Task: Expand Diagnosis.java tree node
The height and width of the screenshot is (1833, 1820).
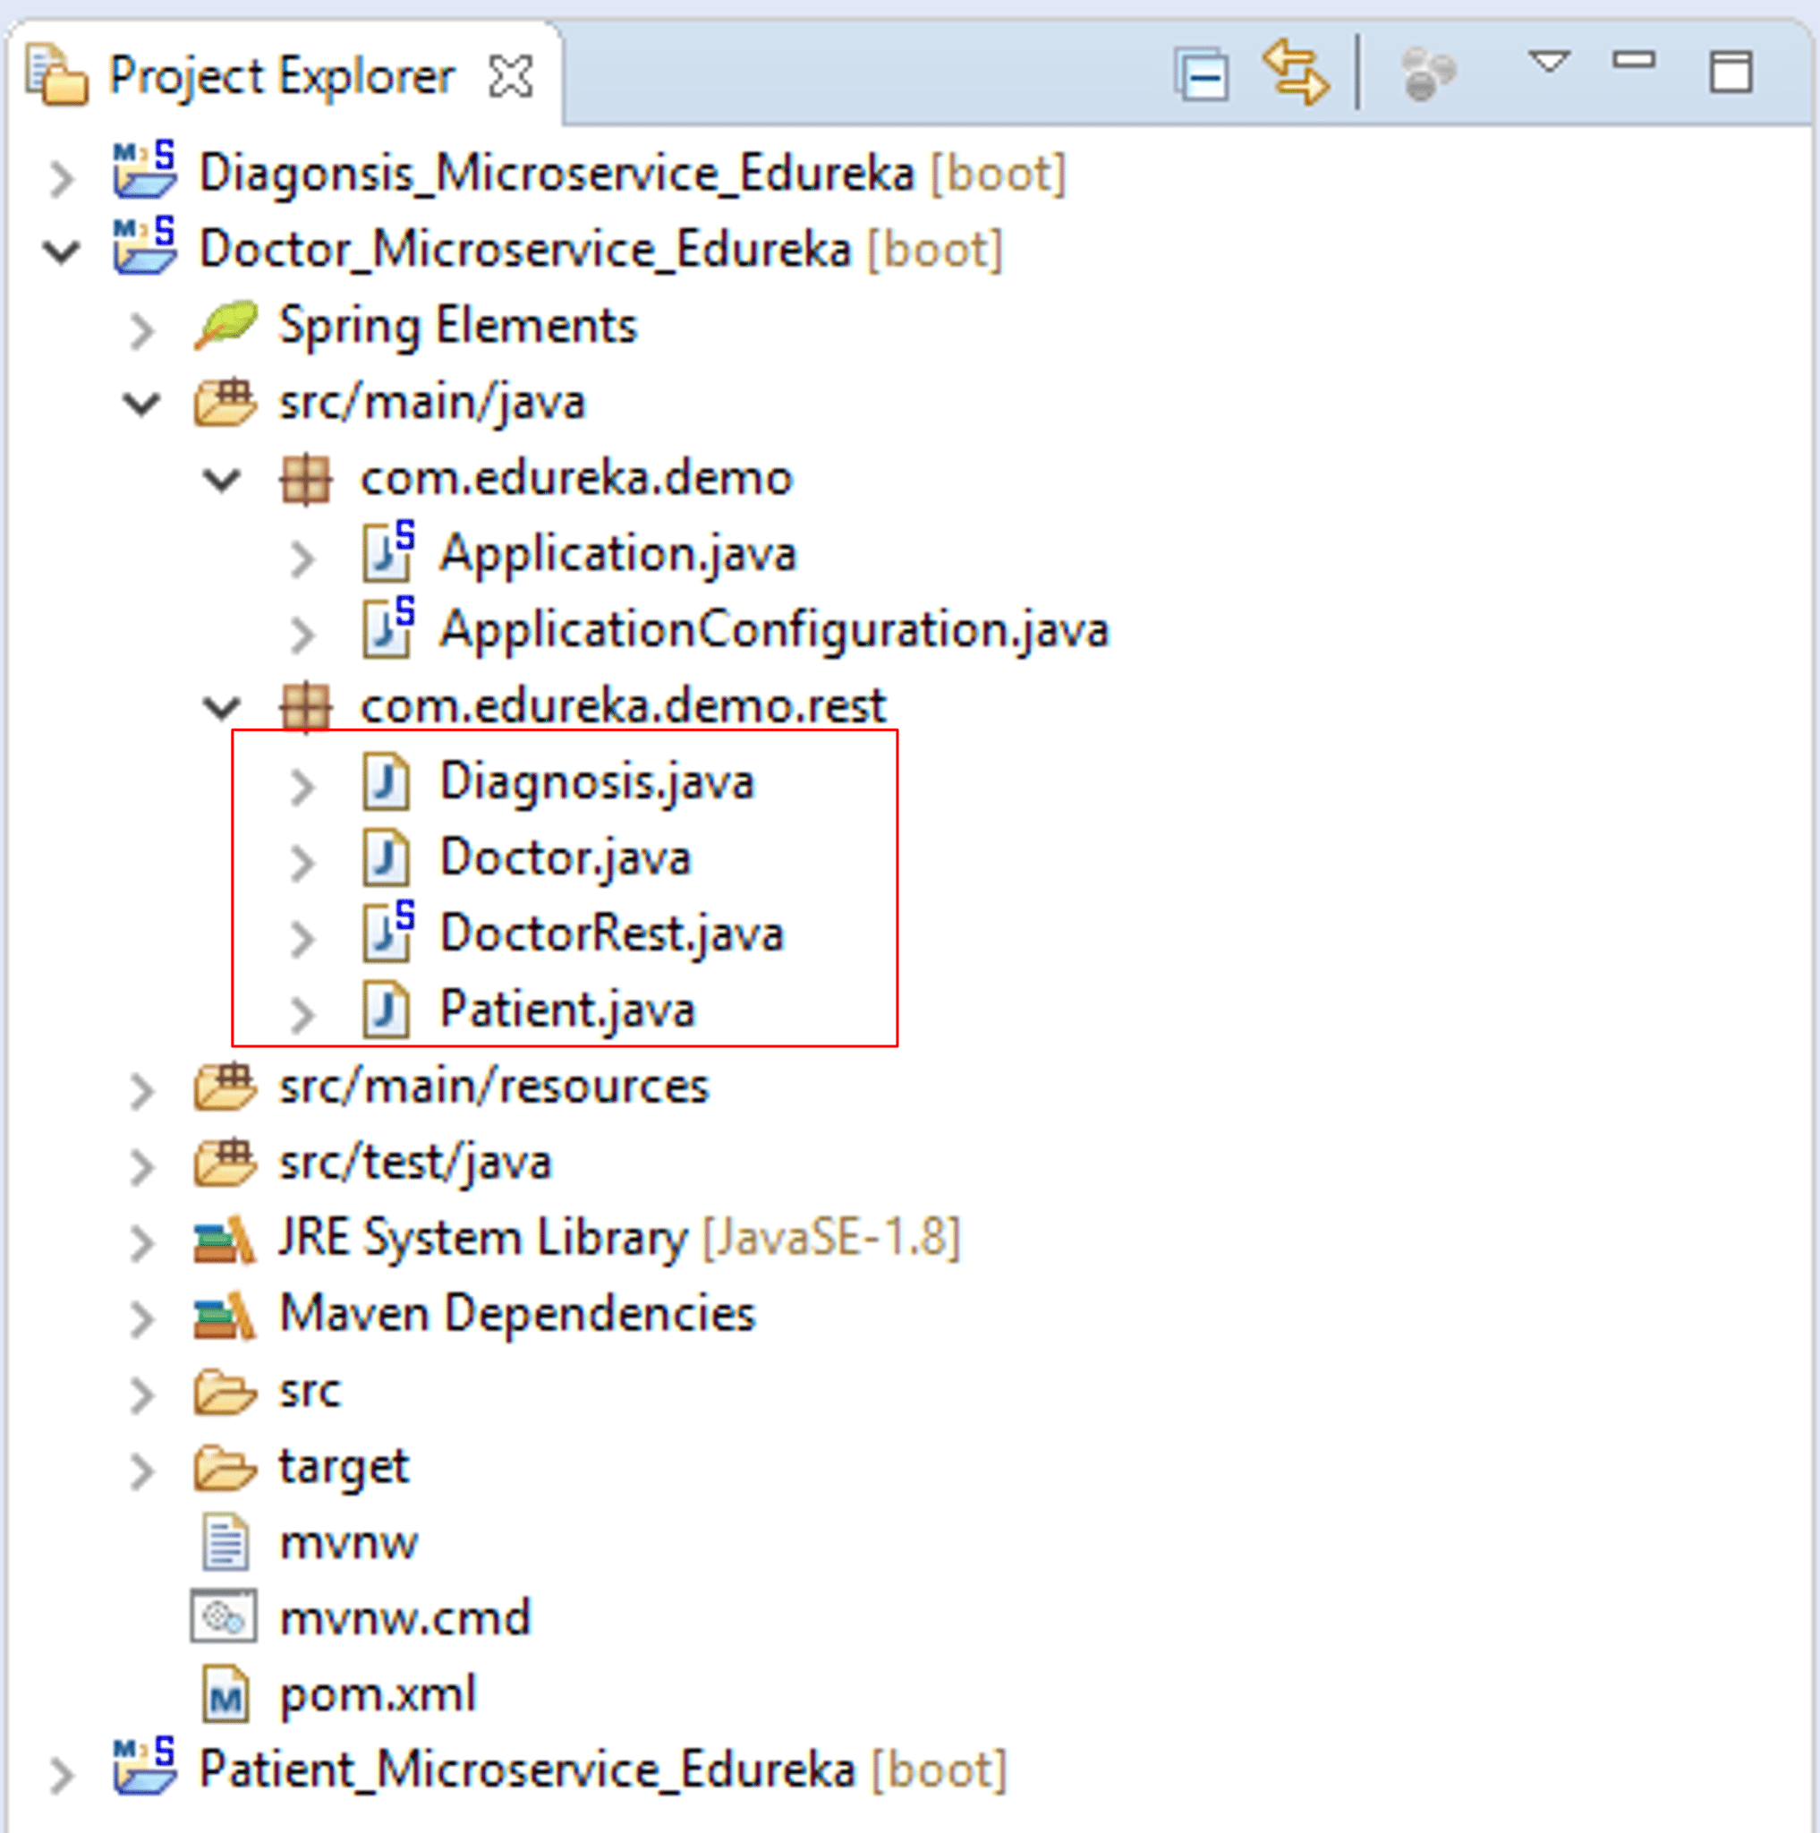Action: (302, 786)
